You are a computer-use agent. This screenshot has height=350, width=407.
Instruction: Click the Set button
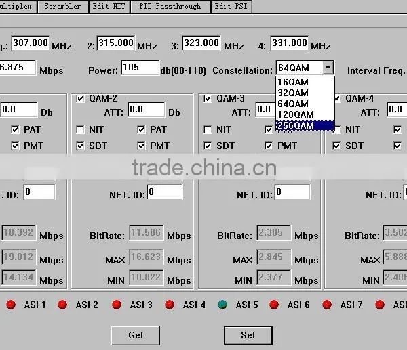pos(248,336)
